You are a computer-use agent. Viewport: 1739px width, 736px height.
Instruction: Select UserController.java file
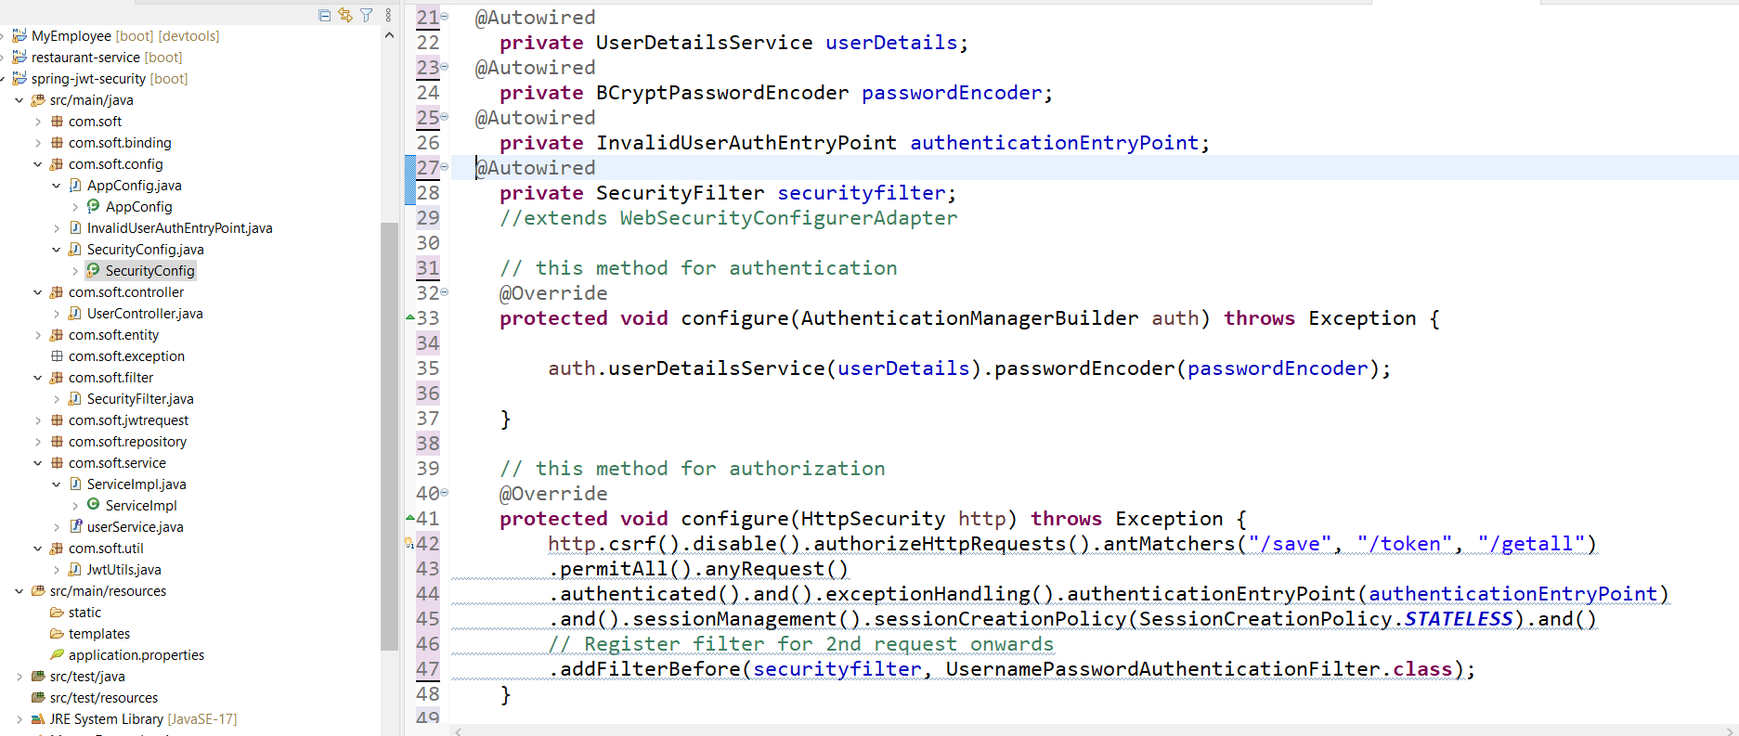pyautogui.click(x=144, y=314)
